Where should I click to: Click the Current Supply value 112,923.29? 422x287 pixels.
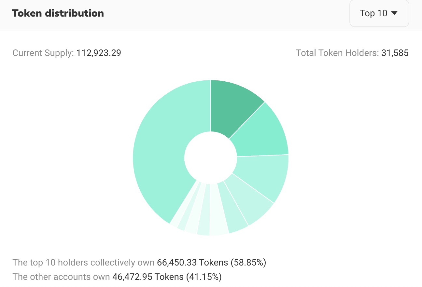coord(99,53)
